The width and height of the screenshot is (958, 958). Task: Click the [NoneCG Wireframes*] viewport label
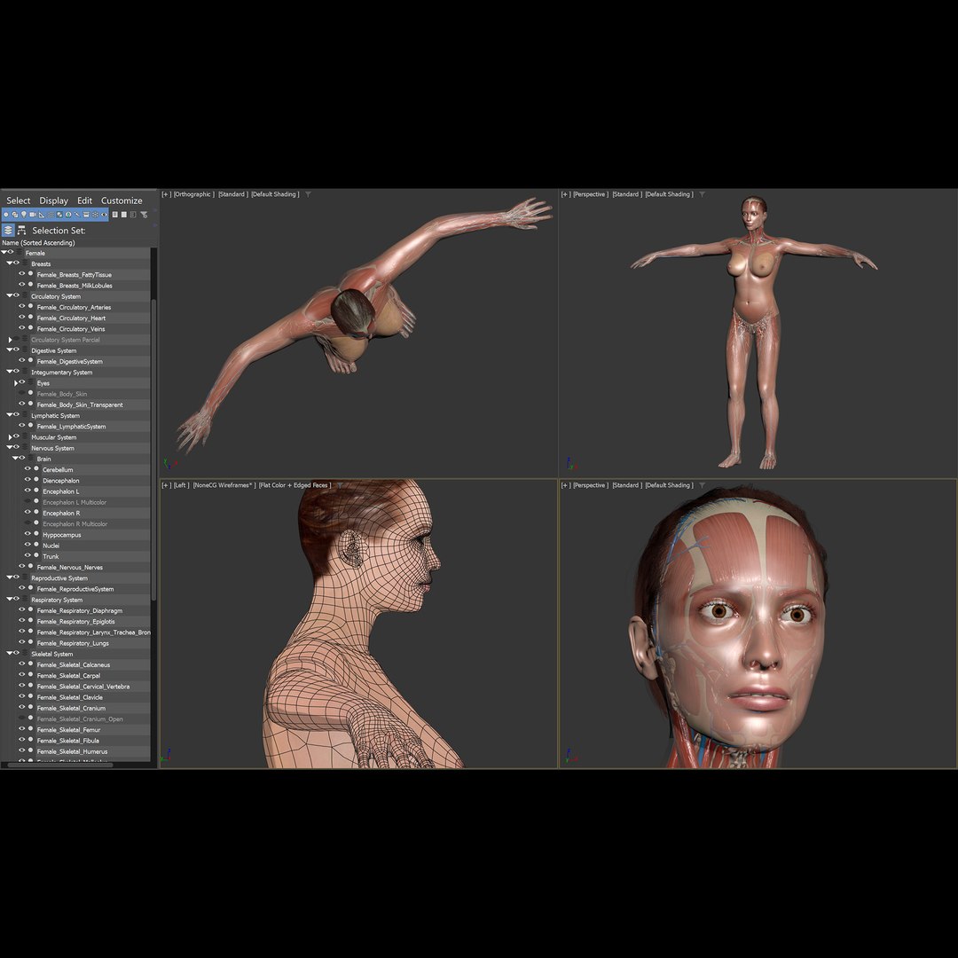click(224, 485)
